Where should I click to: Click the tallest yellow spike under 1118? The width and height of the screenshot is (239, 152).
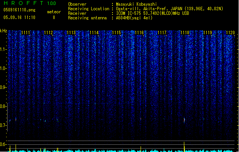coord(184,147)
